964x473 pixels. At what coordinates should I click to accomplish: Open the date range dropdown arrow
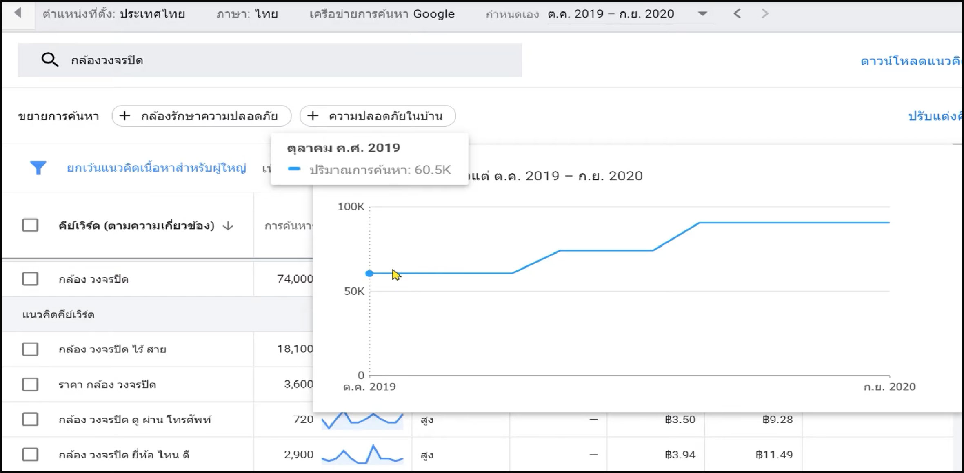coord(702,14)
